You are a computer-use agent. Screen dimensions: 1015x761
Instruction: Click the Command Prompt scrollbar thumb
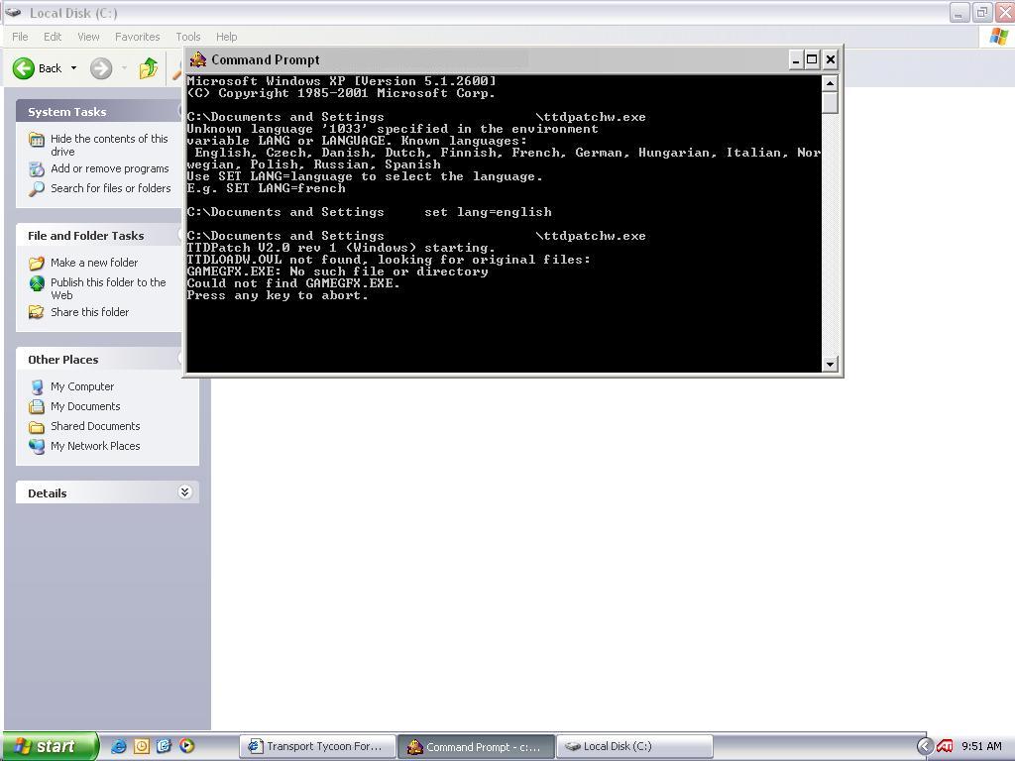pyautogui.click(x=830, y=102)
